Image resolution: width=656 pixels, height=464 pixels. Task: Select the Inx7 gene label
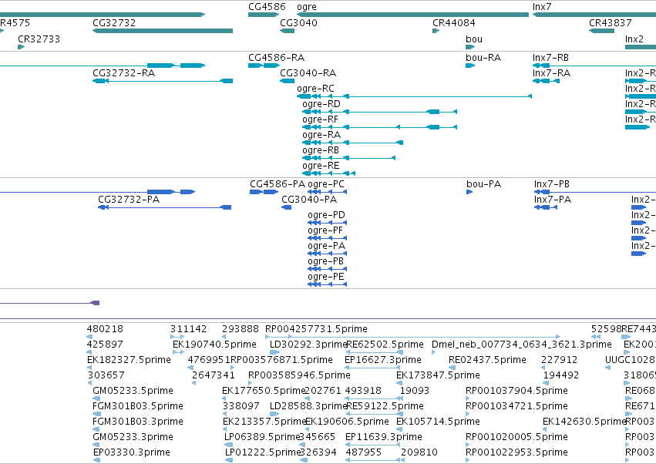click(x=542, y=7)
